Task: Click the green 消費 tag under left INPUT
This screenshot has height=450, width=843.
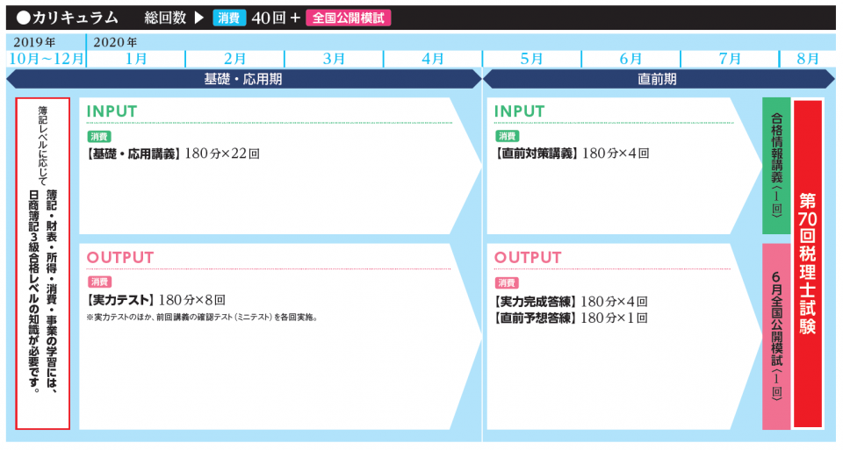Action: click(x=99, y=137)
